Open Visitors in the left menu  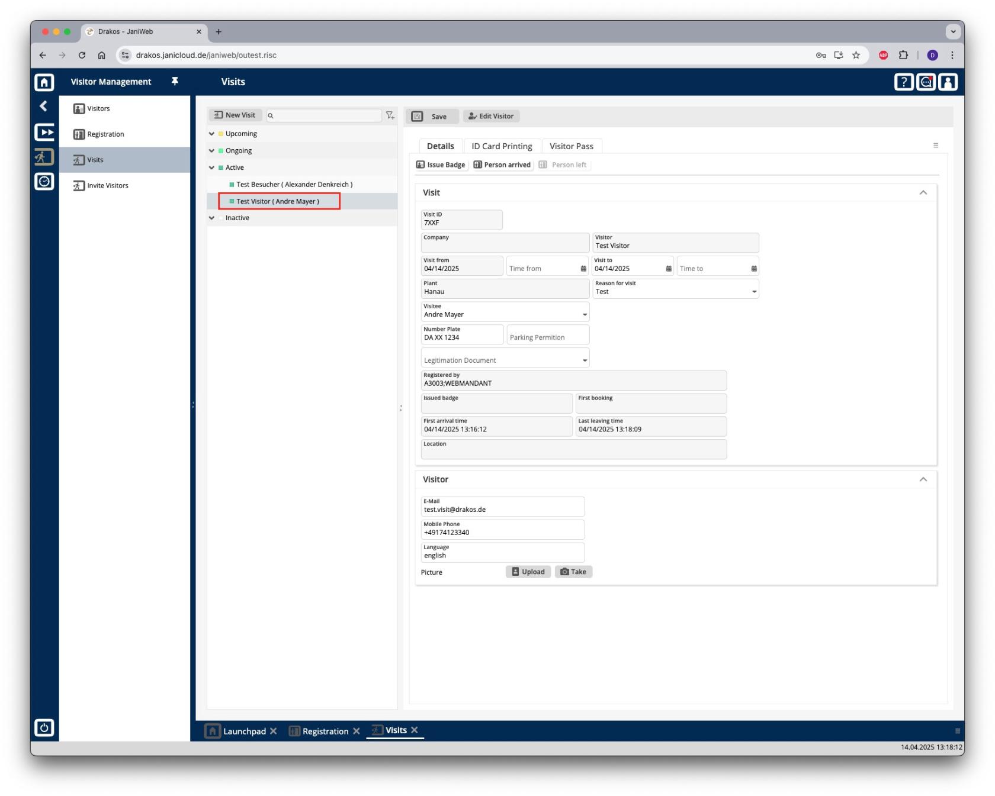coord(124,109)
